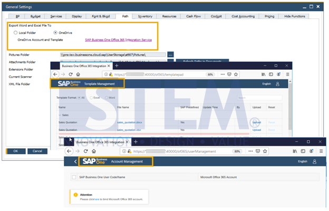Open new tab in userManagement browser window
The height and width of the screenshot is (211, 329).
(136, 142)
